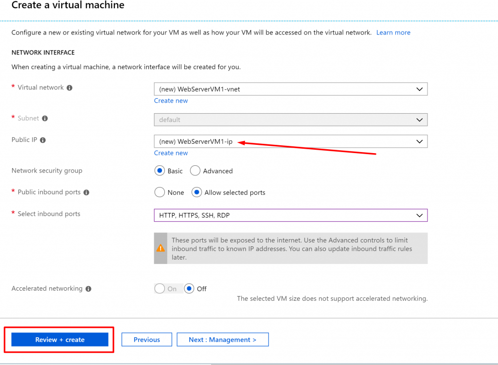Go back with the Previous button

pyautogui.click(x=147, y=340)
